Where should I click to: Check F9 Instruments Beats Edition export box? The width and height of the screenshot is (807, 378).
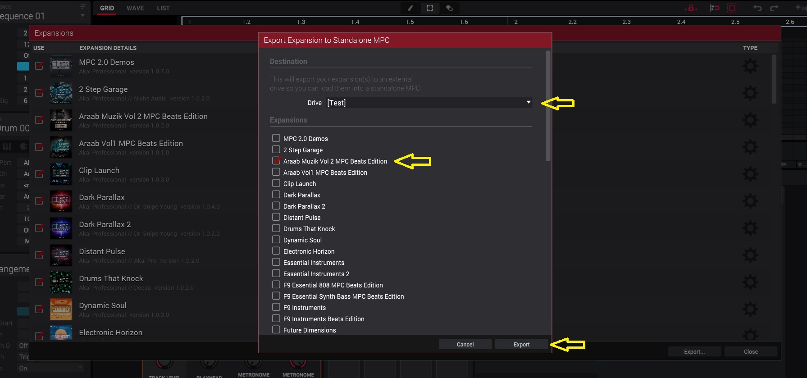click(276, 318)
